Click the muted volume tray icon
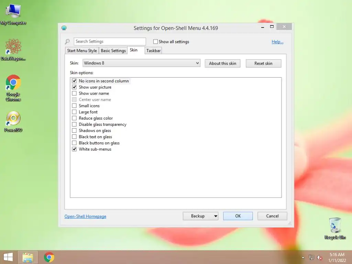Screen dimensions: 352x264 coord(319,257)
